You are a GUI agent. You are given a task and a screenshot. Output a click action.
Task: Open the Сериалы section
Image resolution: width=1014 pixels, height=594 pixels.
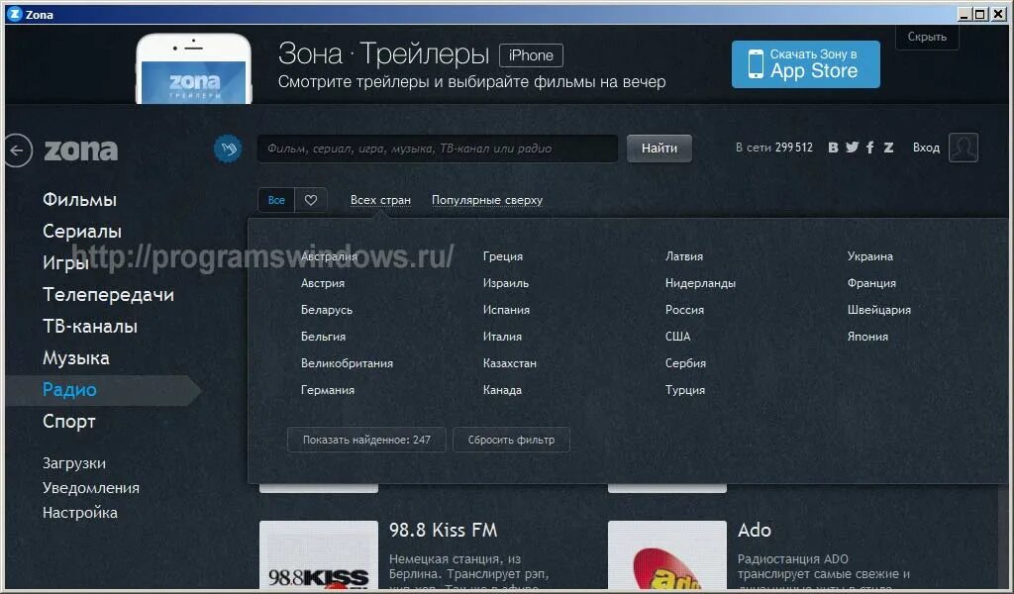tap(81, 231)
